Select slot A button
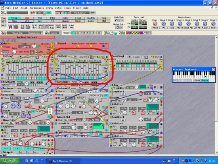 click(57, 13)
